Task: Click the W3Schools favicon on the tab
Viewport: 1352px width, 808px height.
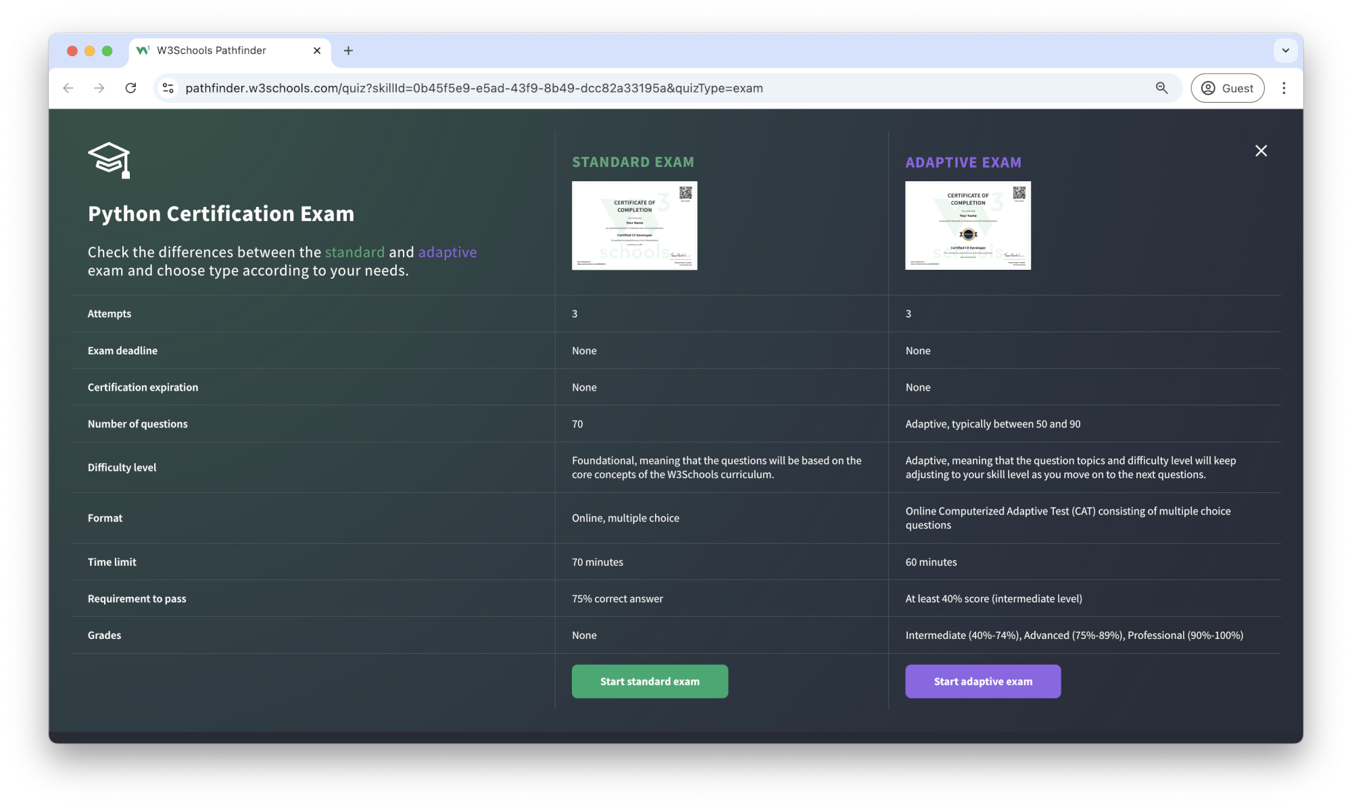Action: coord(143,51)
